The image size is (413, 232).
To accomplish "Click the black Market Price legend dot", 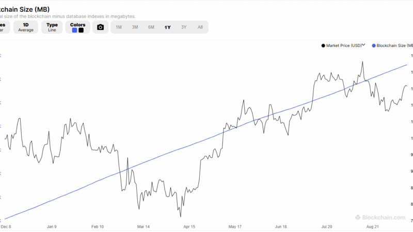I will point(323,45).
